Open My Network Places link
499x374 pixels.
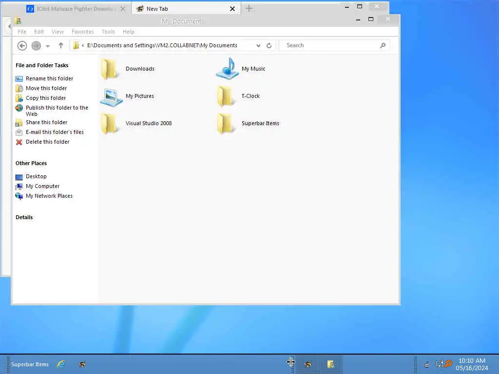[49, 196]
